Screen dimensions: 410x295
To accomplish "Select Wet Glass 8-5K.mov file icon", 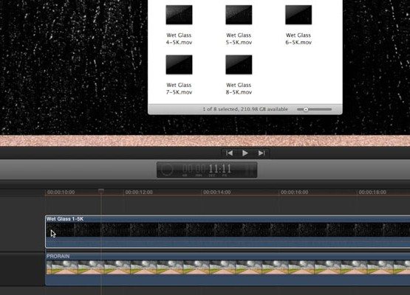I will point(239,65).
